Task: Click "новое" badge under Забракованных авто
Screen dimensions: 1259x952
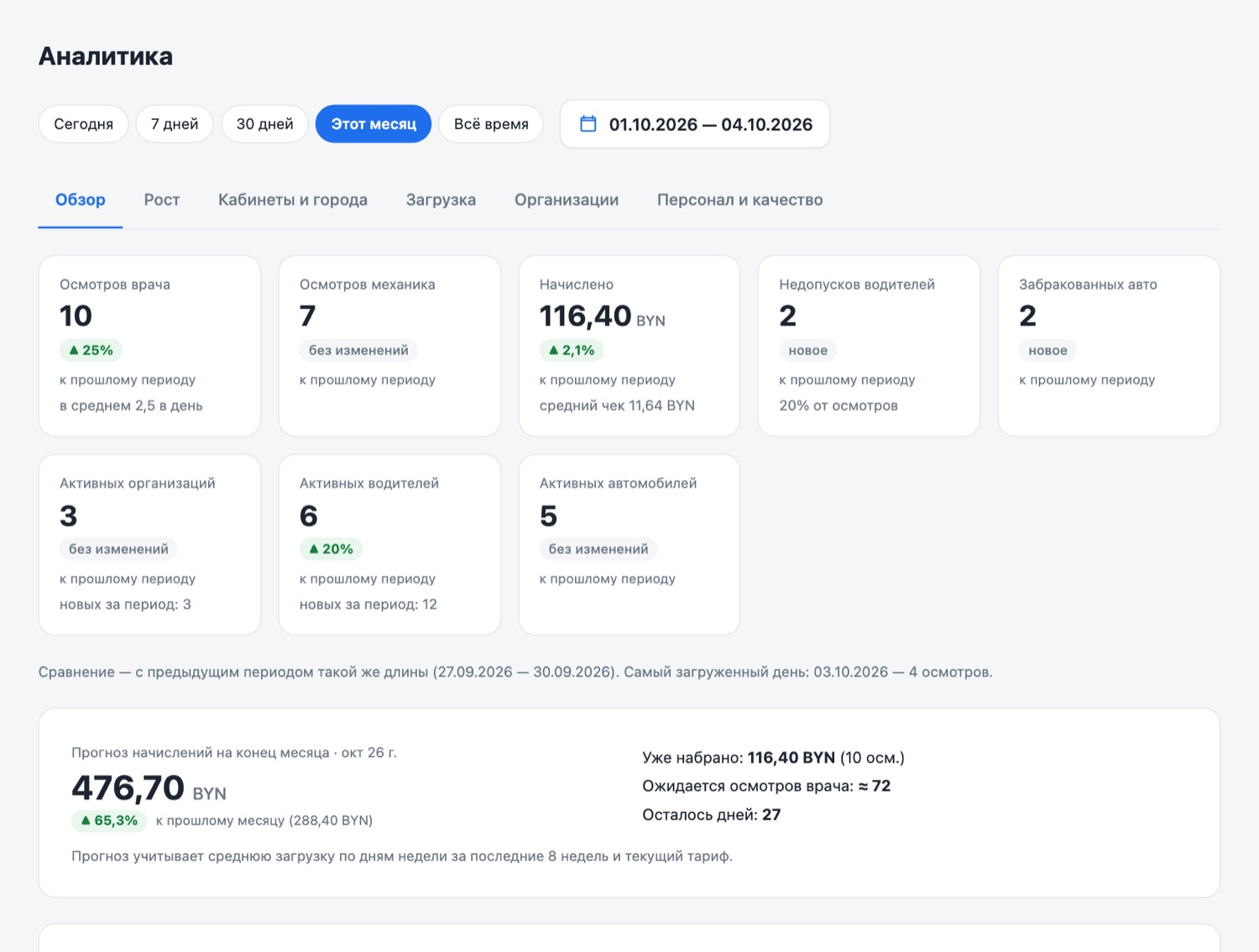Action: pos(1047,350)
